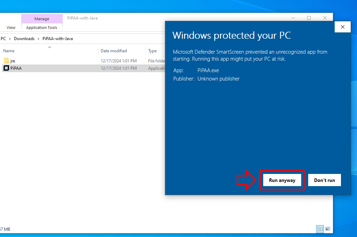Viewport: 357px width, 237px height.
Task: Click the jre folder name
Action: pos(13,61)
